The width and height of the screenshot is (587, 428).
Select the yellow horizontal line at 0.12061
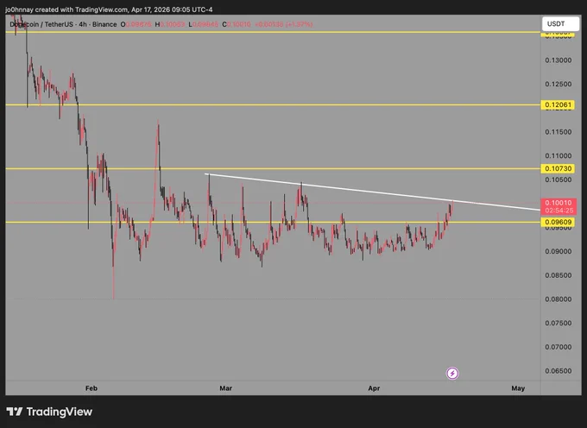pyautogui.click(x=274, y=104)
